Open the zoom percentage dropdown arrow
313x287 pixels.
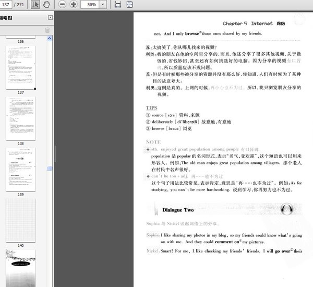[x=103, y=4]
